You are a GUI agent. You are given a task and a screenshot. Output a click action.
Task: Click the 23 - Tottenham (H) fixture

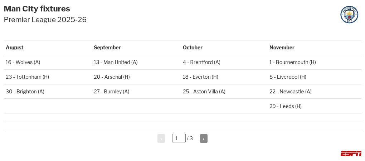(27, 77)
